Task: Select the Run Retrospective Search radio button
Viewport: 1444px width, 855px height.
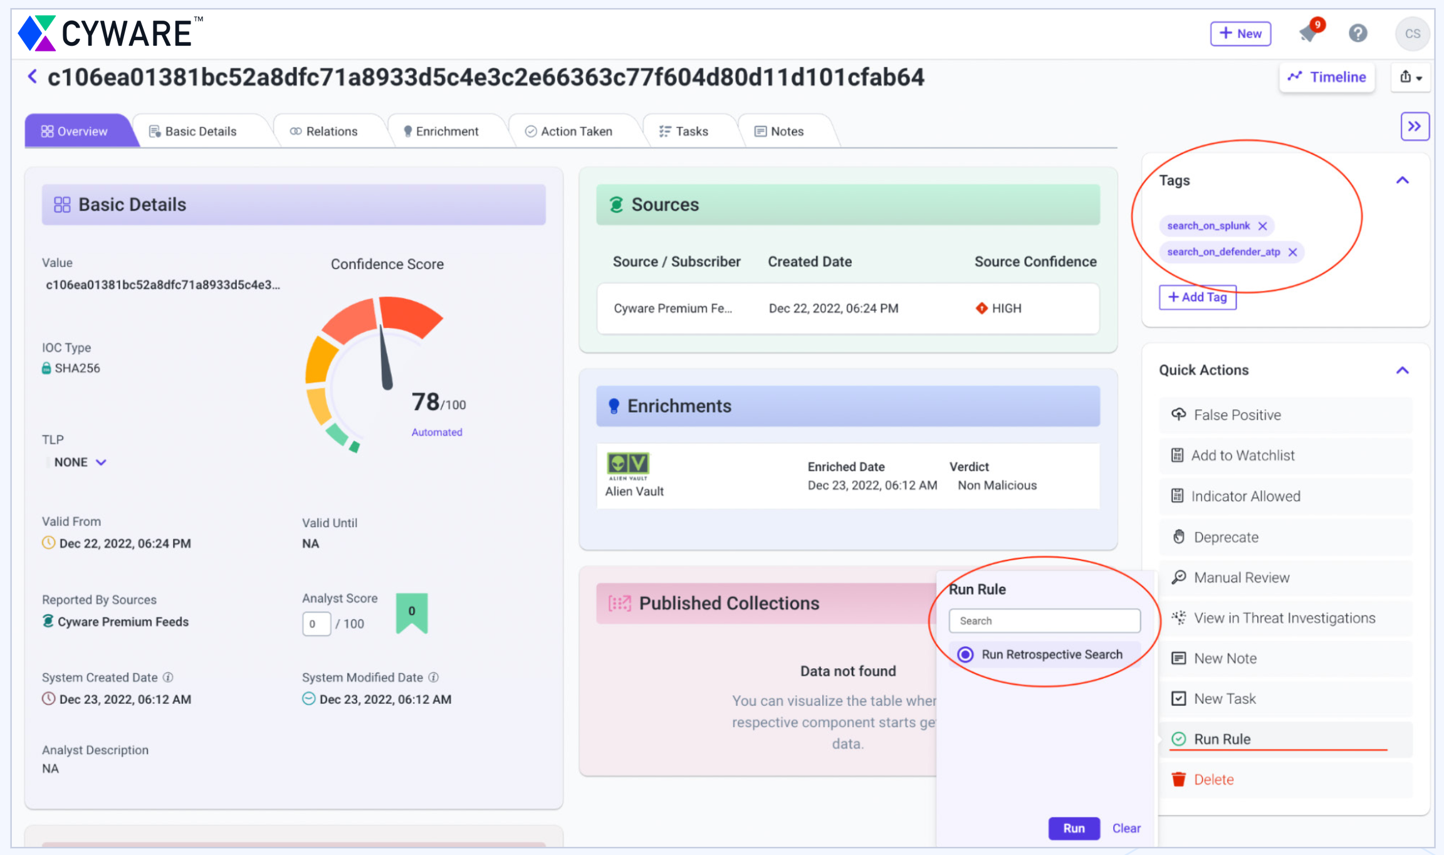Action: (x=966, y=654)
